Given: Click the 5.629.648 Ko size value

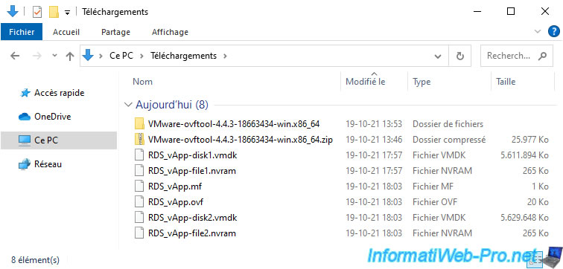Looking at the screenshot, I should click(524, 218).
